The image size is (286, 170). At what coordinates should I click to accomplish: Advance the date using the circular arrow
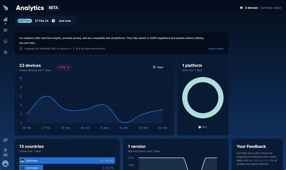tap(53, 21)
